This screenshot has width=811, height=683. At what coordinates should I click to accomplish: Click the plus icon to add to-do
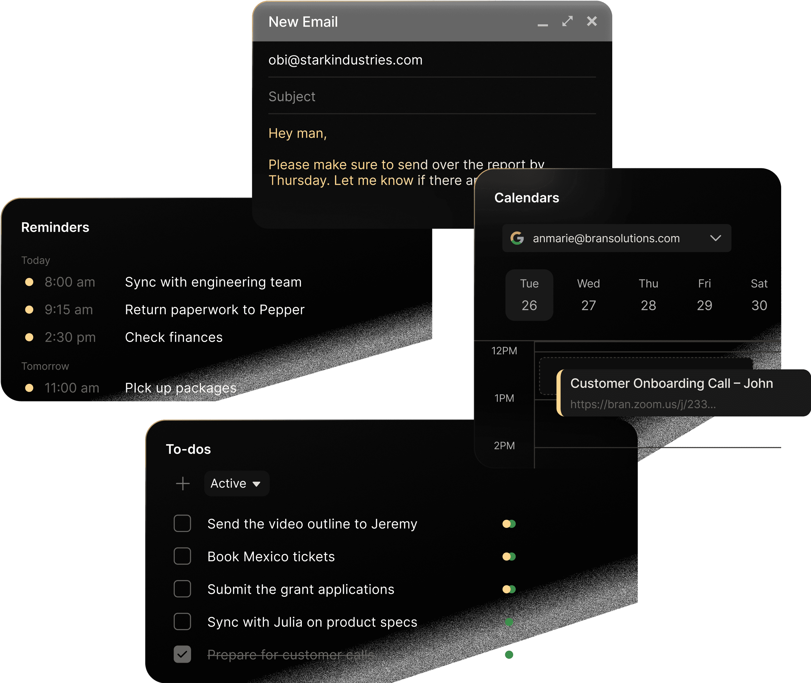click(183, 484)
